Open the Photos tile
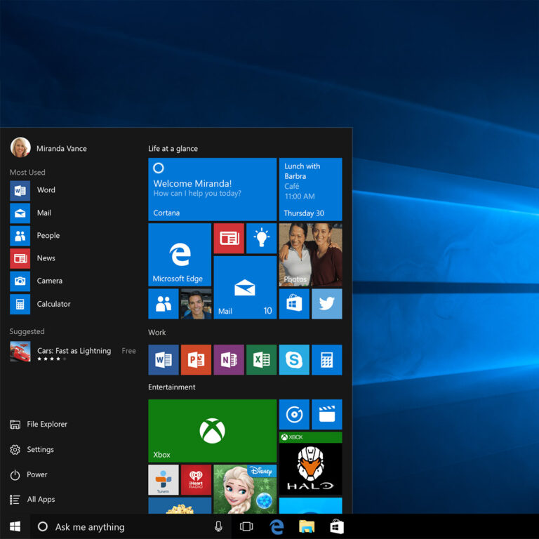The image size is (539, 539). click(310, 255)
